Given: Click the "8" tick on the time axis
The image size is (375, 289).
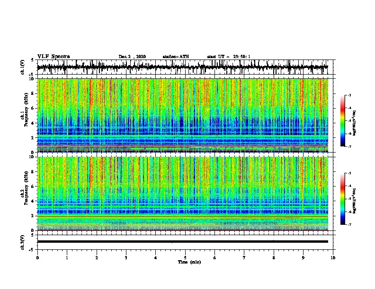Looking at the screenshot, I should 274,257.
